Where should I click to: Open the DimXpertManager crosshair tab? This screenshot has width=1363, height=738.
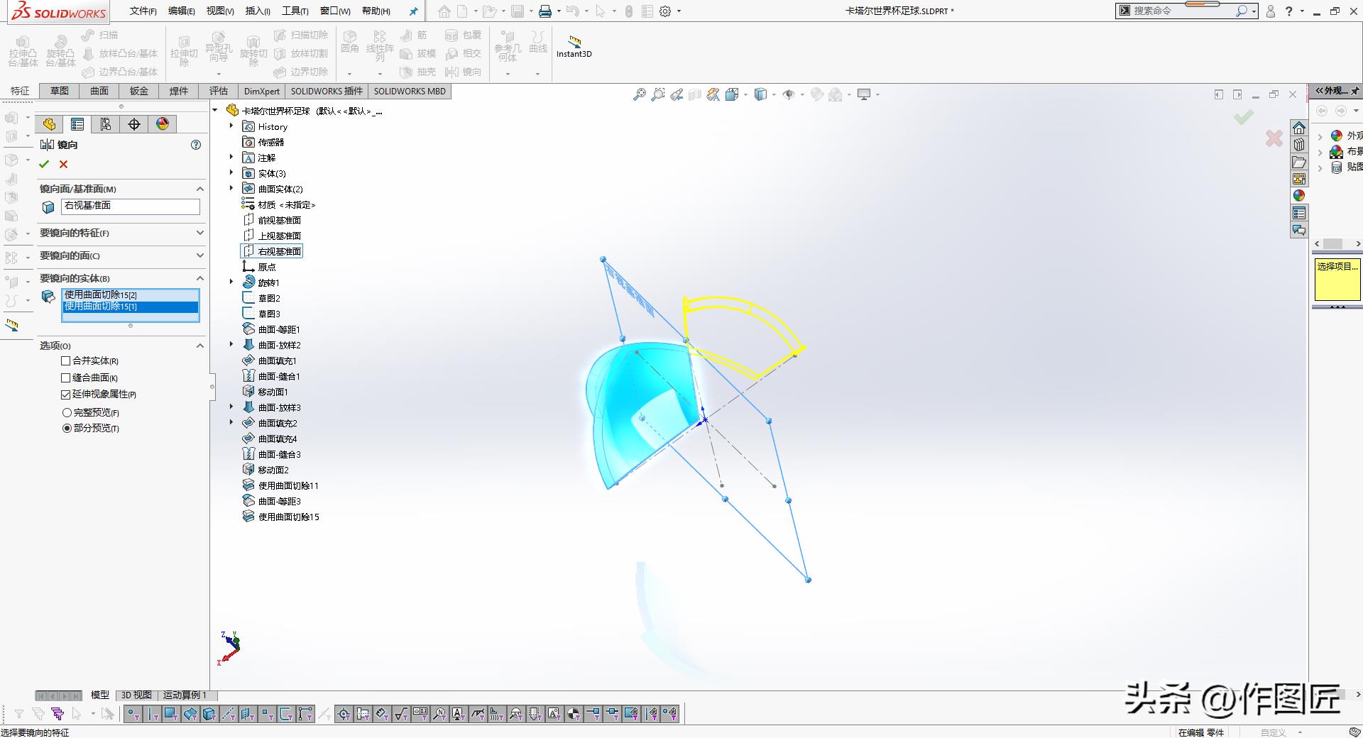pyautogui.click(x=134, y=124)
